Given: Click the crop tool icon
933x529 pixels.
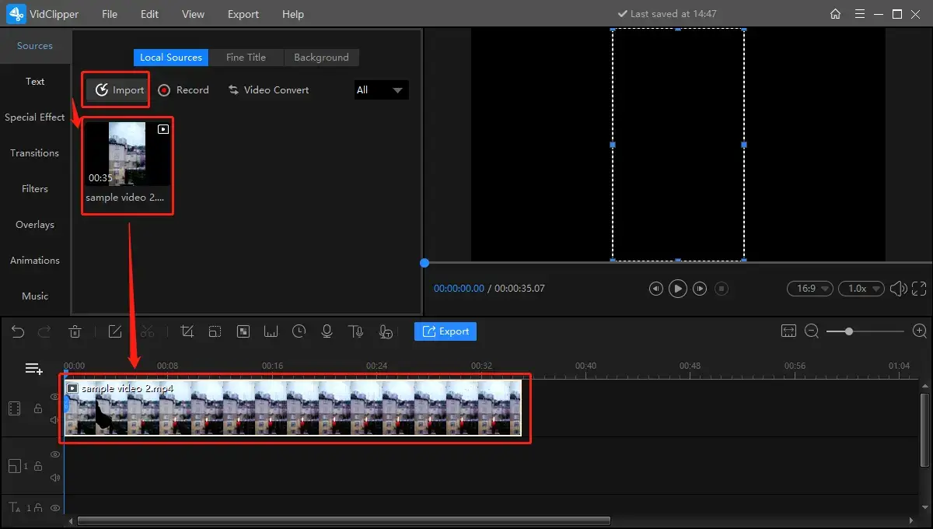Looking at the screenshot, I should coord(187,331).
